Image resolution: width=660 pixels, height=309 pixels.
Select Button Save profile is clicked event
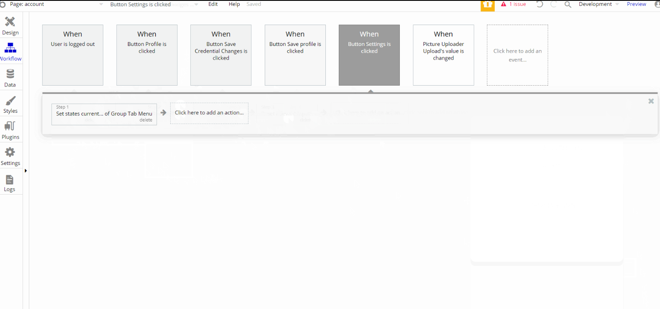click(x=295, y=55)
